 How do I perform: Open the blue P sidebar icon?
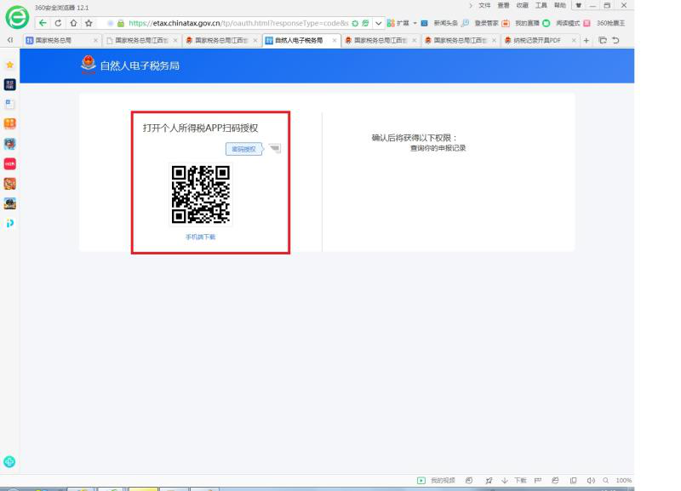[x=9, y=223]
